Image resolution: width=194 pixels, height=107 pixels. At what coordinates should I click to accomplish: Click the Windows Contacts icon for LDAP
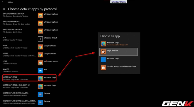coord(40,63)
